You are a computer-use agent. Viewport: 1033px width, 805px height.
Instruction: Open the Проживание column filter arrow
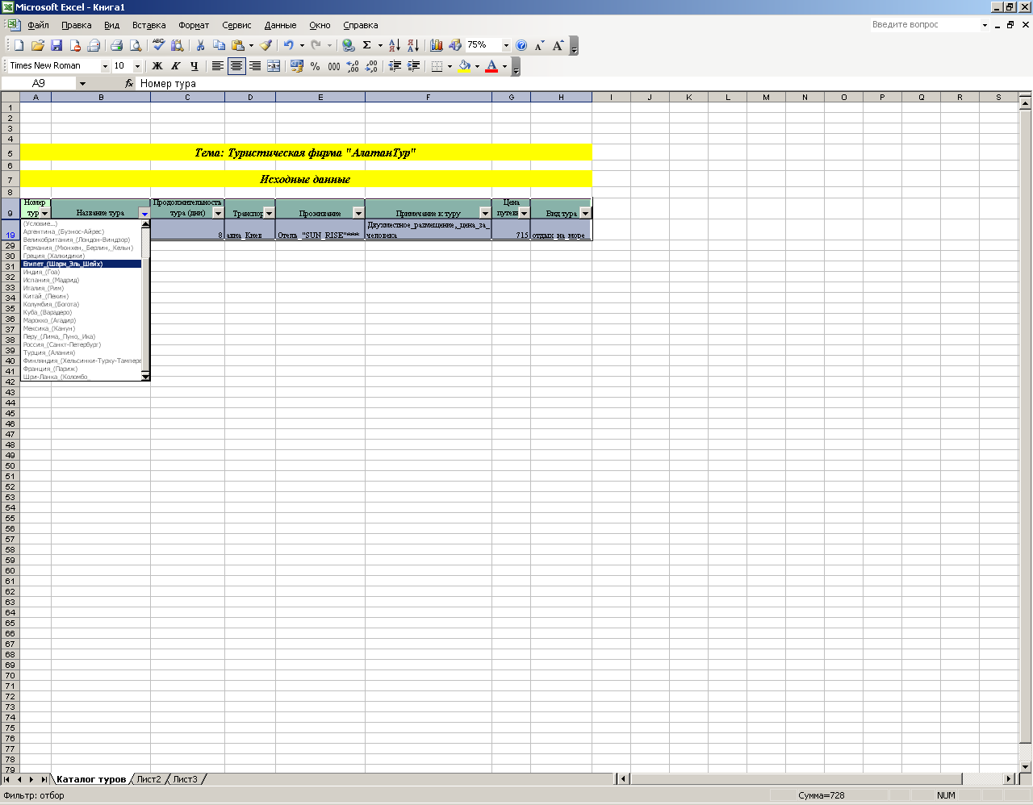click(x=358, y=214)
